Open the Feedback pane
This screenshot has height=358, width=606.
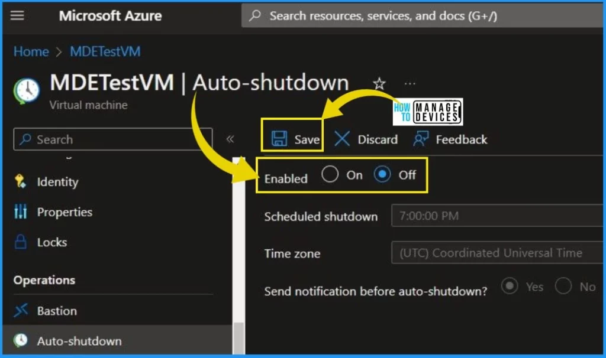click(450, 139)
